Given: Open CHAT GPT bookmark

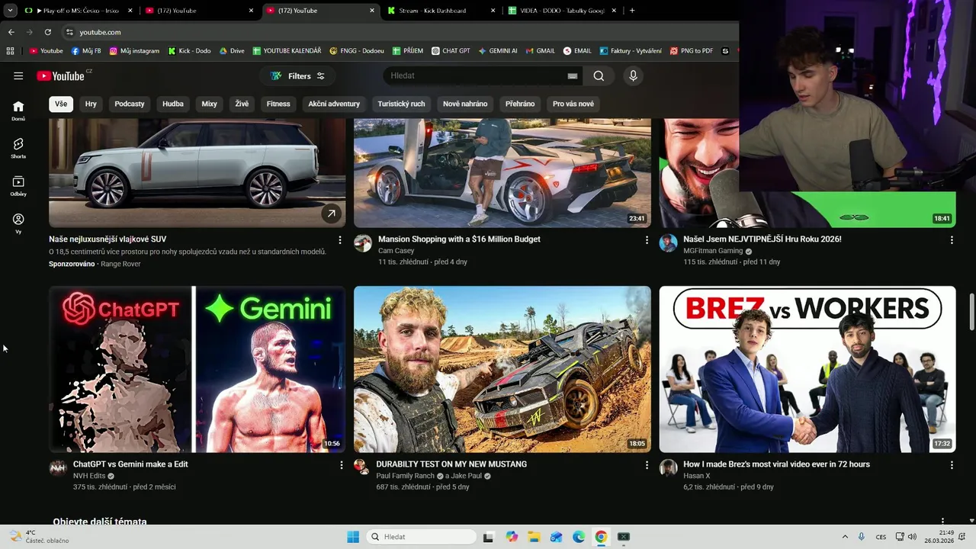Looking at the screenshot, I should tap(451, 51).
